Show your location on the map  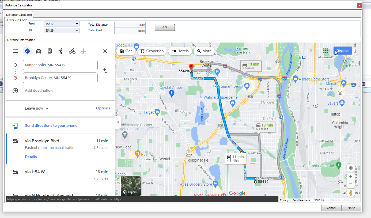[351, 168]
